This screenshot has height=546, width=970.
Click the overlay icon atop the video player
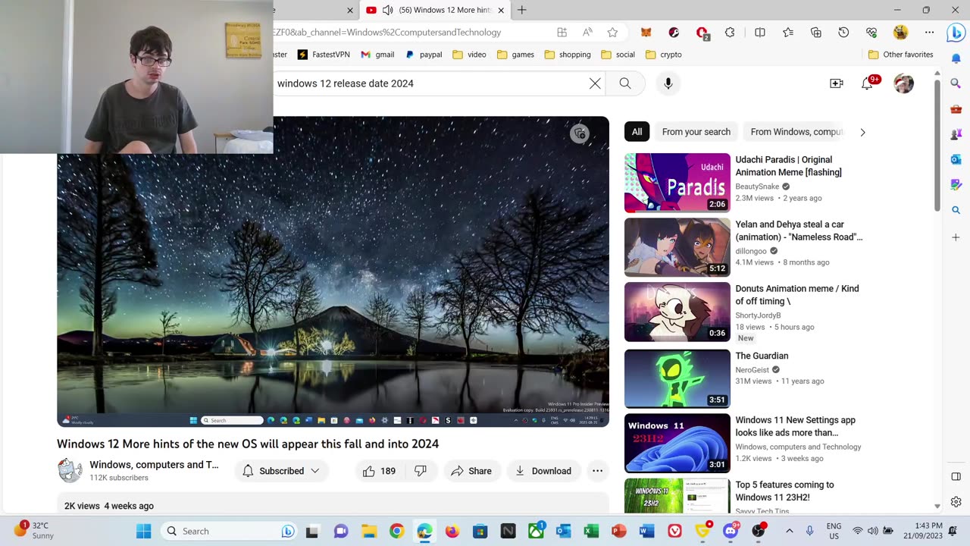tap(580, 133)
